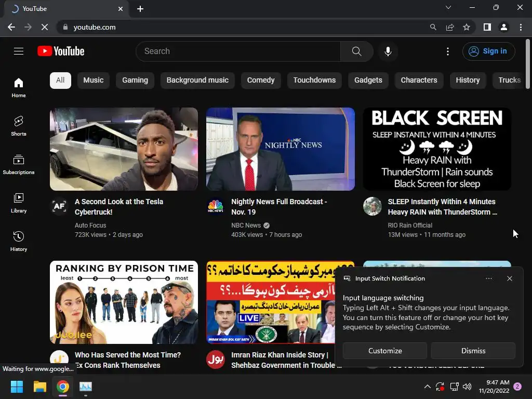Select the Gadgets filter chip

click(368, 81)
